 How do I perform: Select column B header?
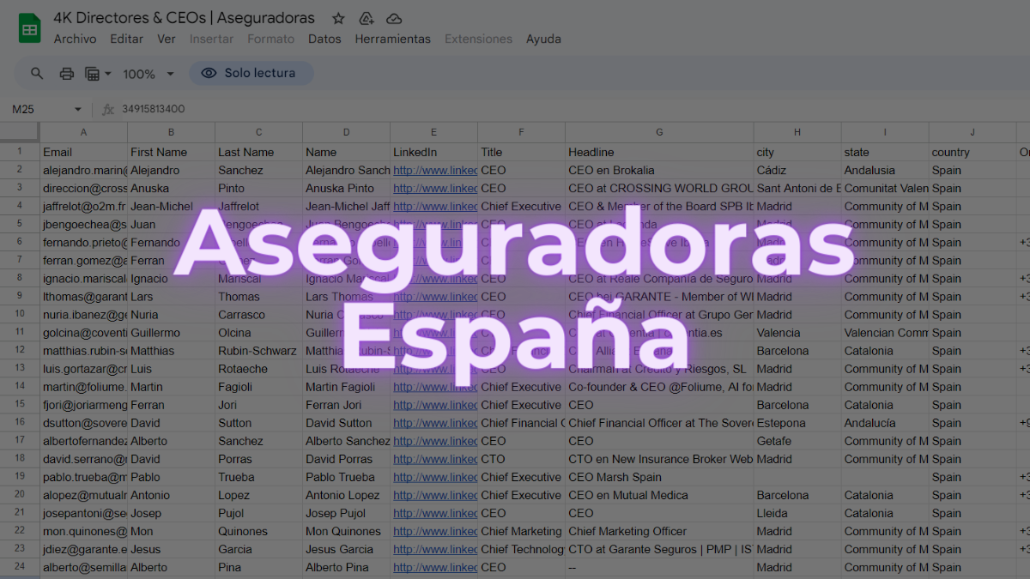pos(171,132)
